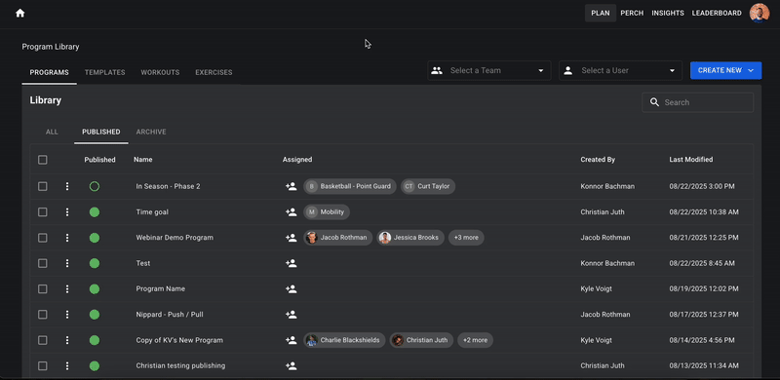Expand the +3 more assignees chip

click(466, 238)
